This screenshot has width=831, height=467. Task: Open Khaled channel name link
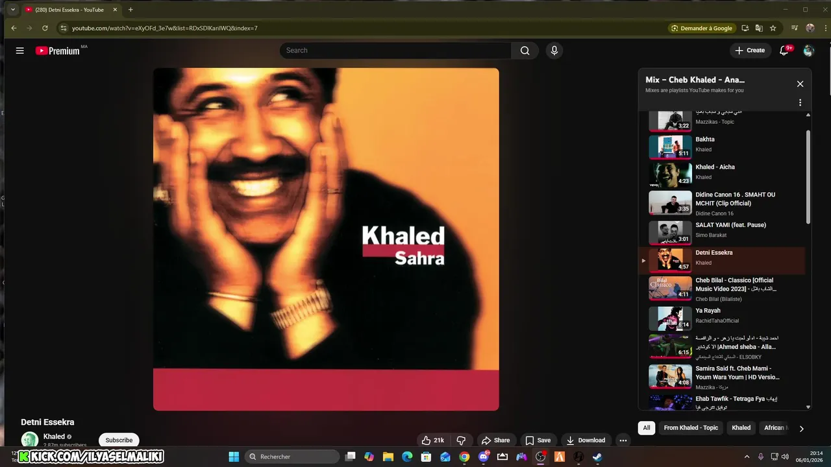pos(54,437)
